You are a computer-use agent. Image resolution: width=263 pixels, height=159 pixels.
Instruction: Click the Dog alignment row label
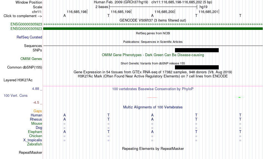39,128
